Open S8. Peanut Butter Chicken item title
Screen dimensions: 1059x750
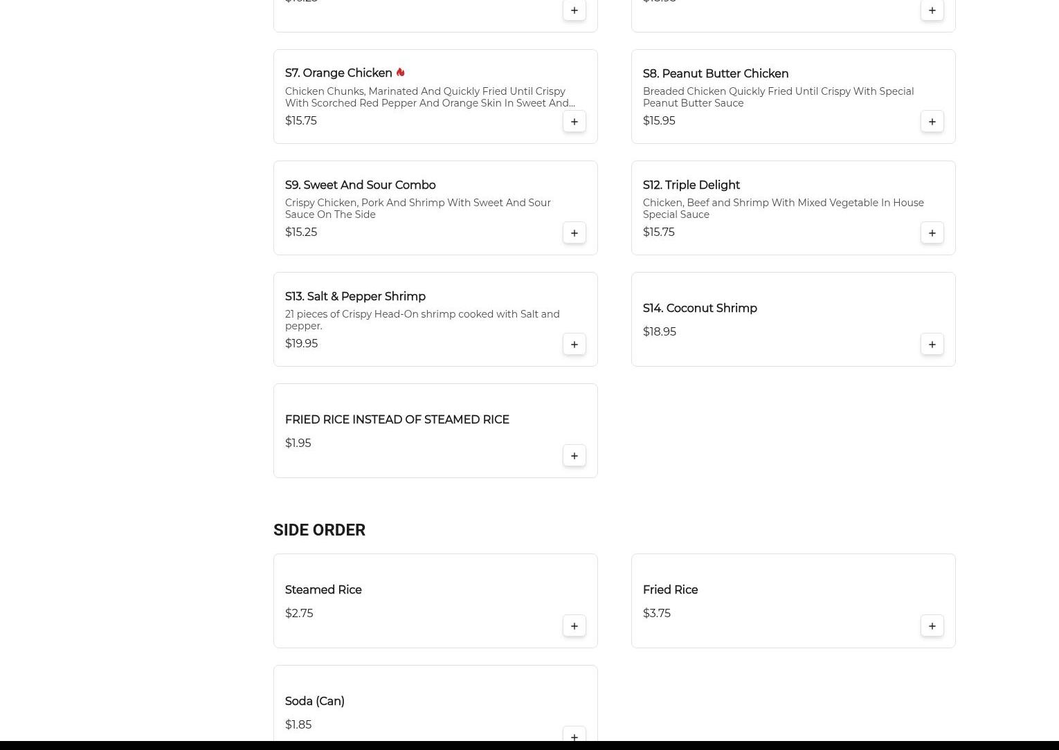click(716, 74)
